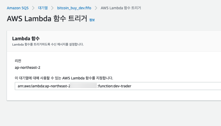Navigate to bitcoin_buy_dev.fifo queue breadcrumb
Image resolution: width=221 pixels, height=126 pixels.
[74, 8]
